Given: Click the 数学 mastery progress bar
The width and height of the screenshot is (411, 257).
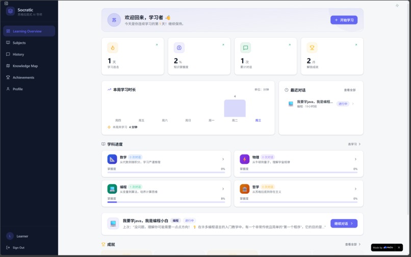Looking at the screenshot, I should click(x=166, y=172).
